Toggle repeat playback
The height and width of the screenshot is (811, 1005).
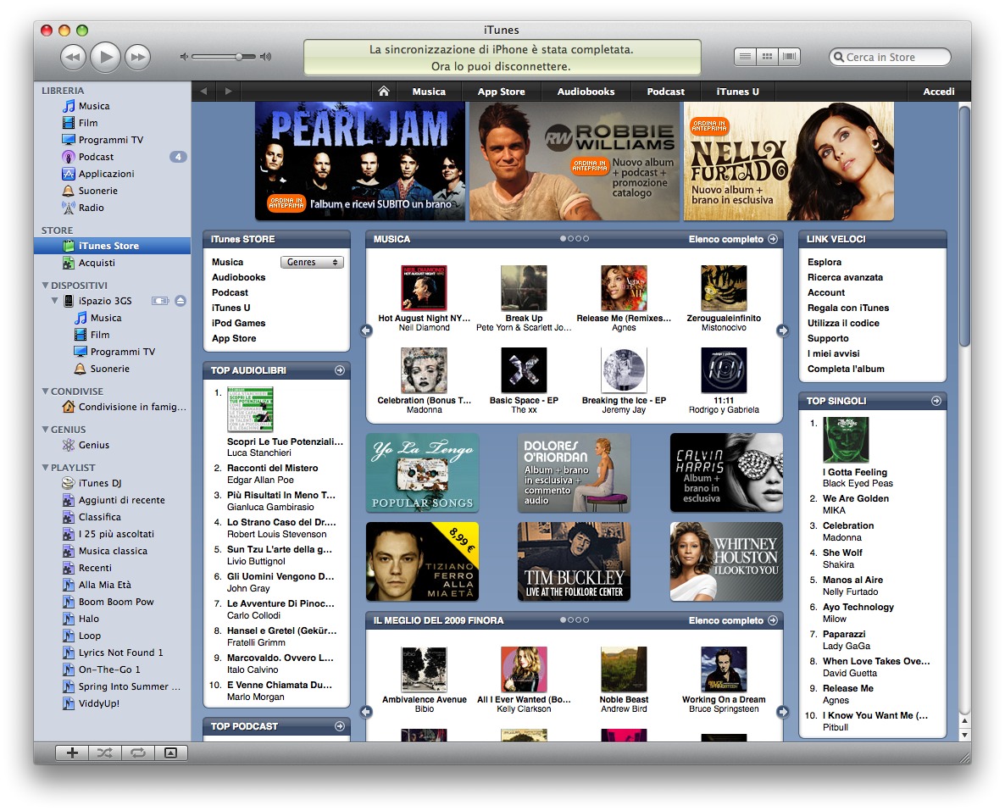pos(138,753)
